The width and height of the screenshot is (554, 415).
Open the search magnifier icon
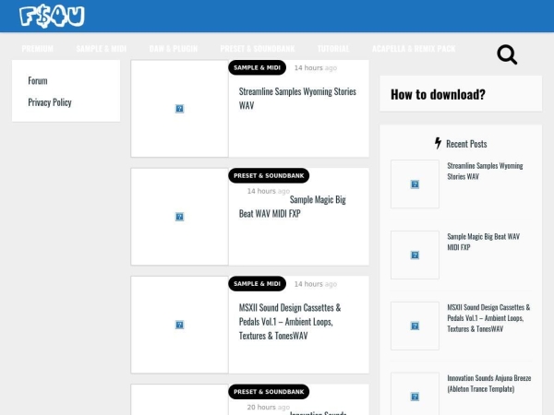click(507, 54)
